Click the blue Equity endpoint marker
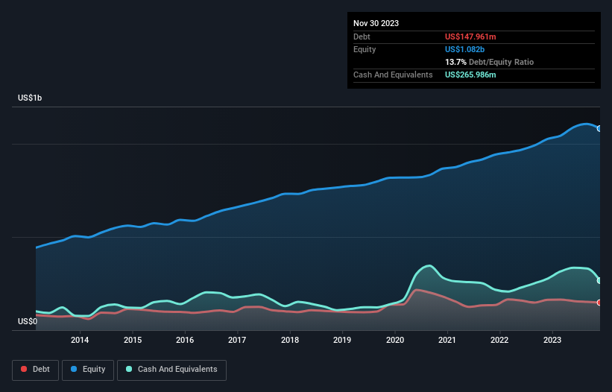Viewport: 612px width, 392px height. [x=599, y=128]
